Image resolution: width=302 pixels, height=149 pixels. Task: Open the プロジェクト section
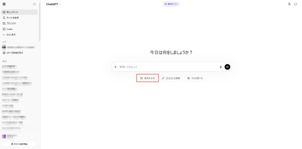[19, 23]
